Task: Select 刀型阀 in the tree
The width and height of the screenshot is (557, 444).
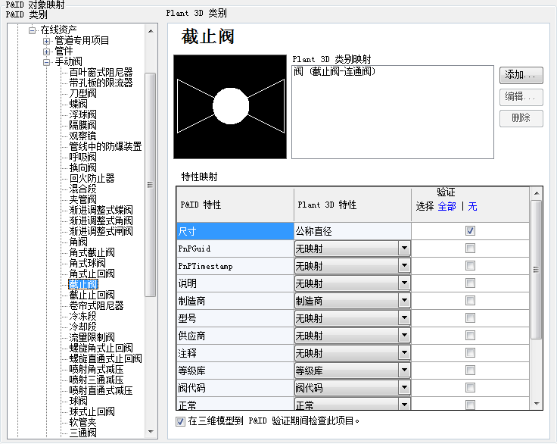Action: pos(82,93)
